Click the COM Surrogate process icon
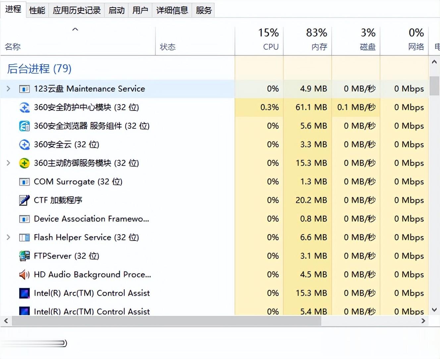 pyautogui.click(x=24, y=182)
